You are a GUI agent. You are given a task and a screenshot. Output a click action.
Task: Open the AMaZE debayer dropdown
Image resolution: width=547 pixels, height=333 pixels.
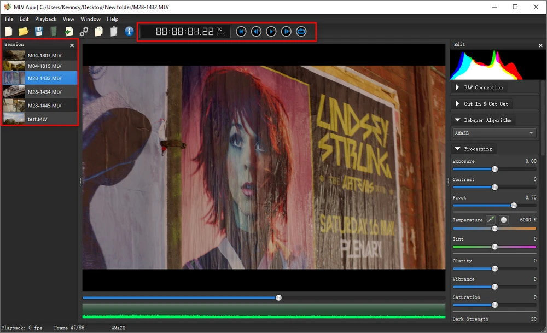(494, 133)
